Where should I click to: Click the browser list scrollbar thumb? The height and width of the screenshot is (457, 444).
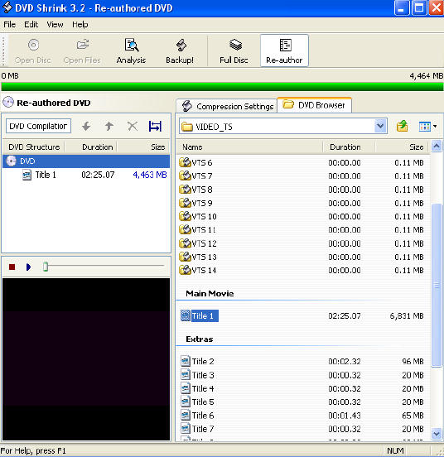pyautogui.click(x=437, y=285)
